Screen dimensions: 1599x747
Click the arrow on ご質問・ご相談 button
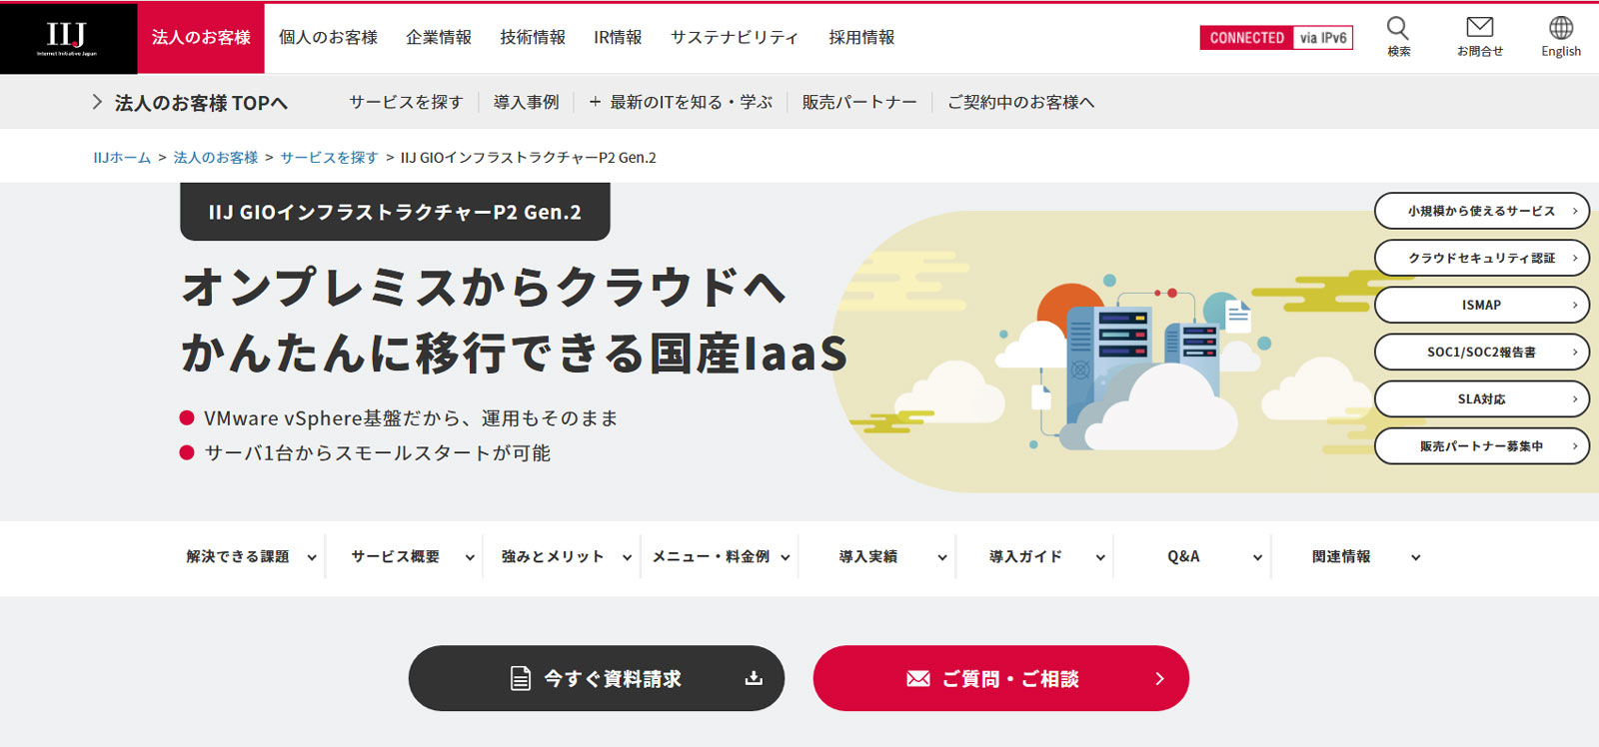click(x=1159, y=679)
